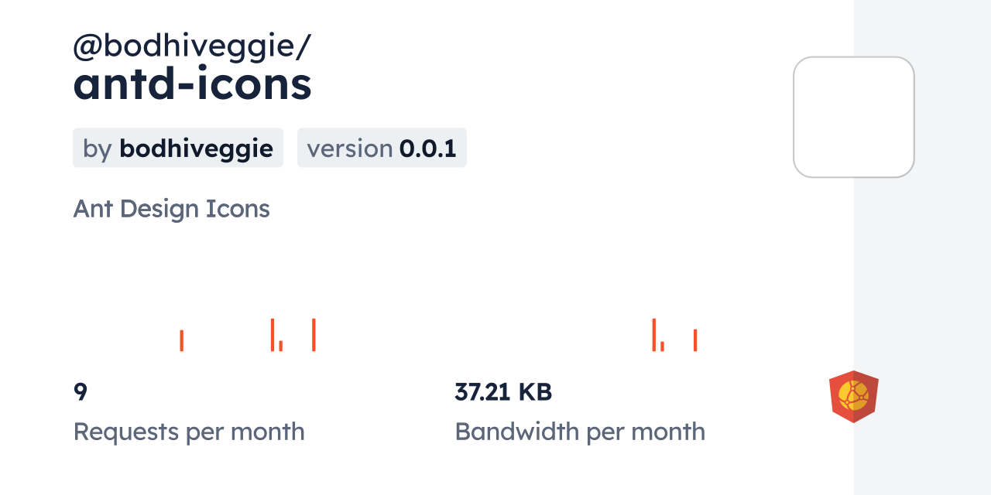Pick the shortest bar in bandwidth chart
The height and width of the screenshot is (495, 991).
tap(663, 346)
